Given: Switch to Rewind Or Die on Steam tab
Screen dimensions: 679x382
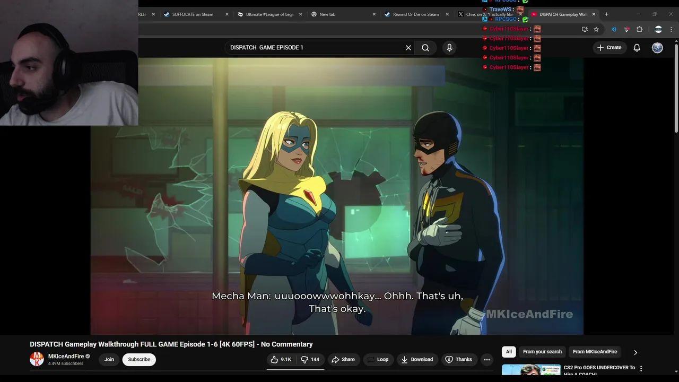Looking at the screenshot, I should pyautogui.click(x=416, y=14).
